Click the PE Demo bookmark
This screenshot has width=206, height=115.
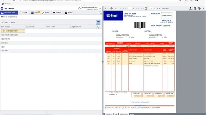tap(6, 4)
